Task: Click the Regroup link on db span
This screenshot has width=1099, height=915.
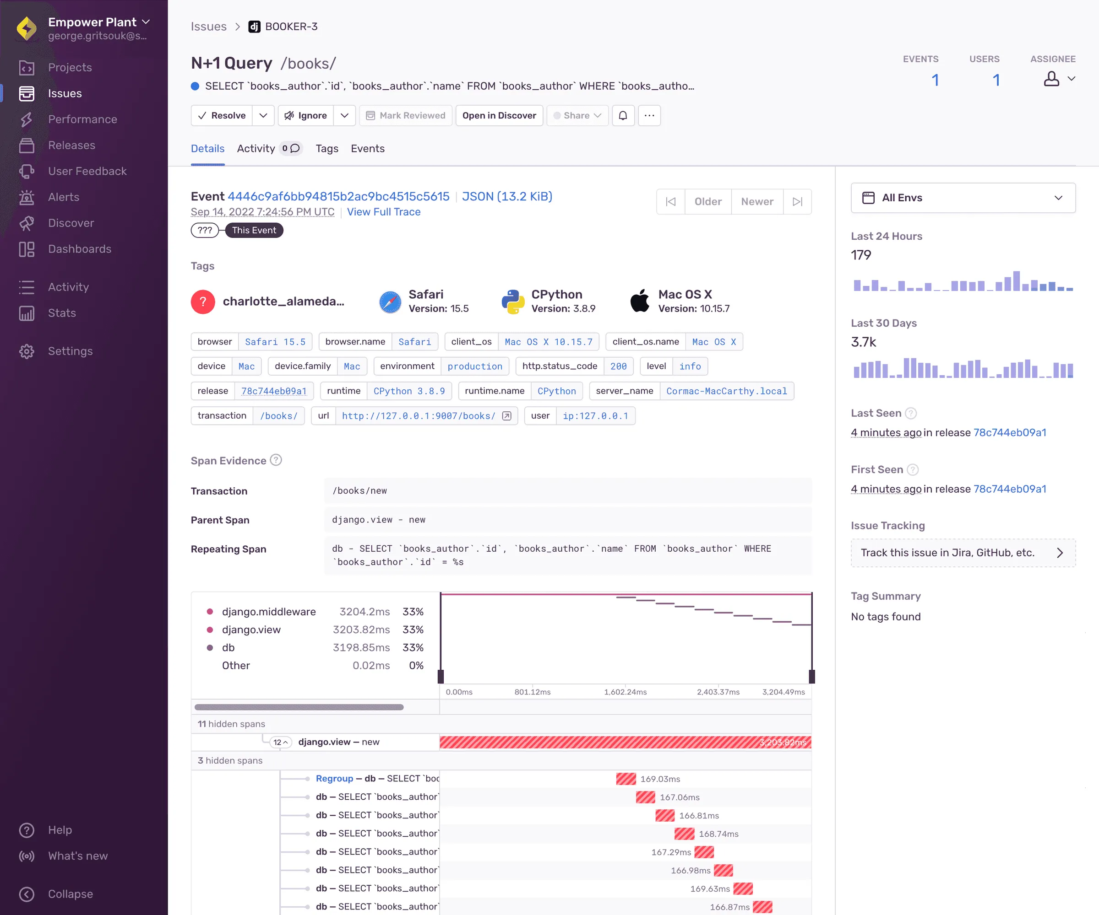Action: coord(334,779)
